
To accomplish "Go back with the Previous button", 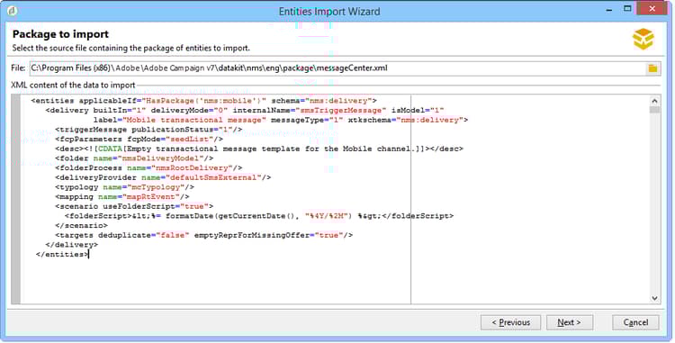I will point(510,322).
